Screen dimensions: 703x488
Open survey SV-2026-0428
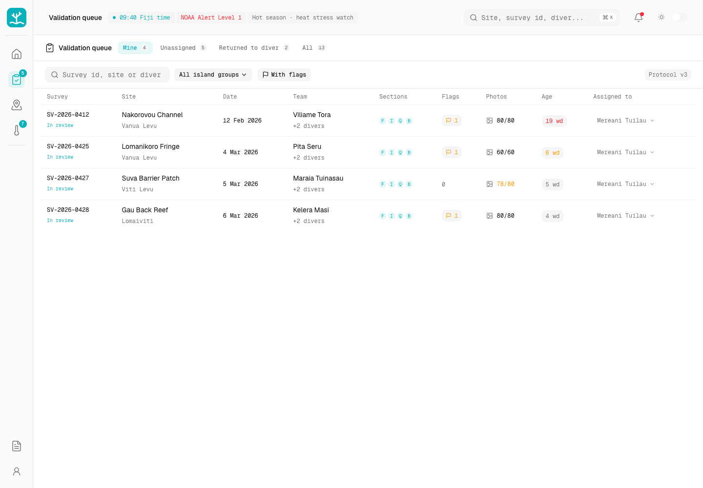pyautogui.click(x=68, y=210)
